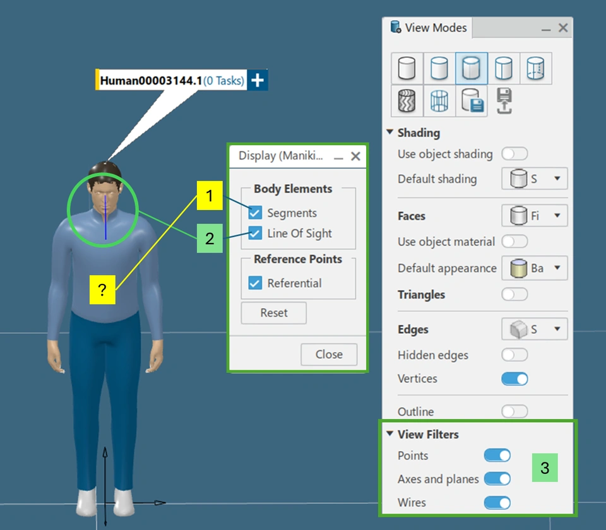Select the plain shading view mode cylinder icon
The image size is (606, 530).
[407, 68]
